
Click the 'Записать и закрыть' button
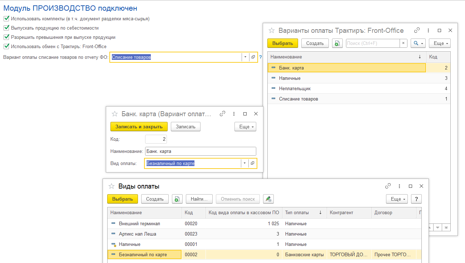click(139, 127)
